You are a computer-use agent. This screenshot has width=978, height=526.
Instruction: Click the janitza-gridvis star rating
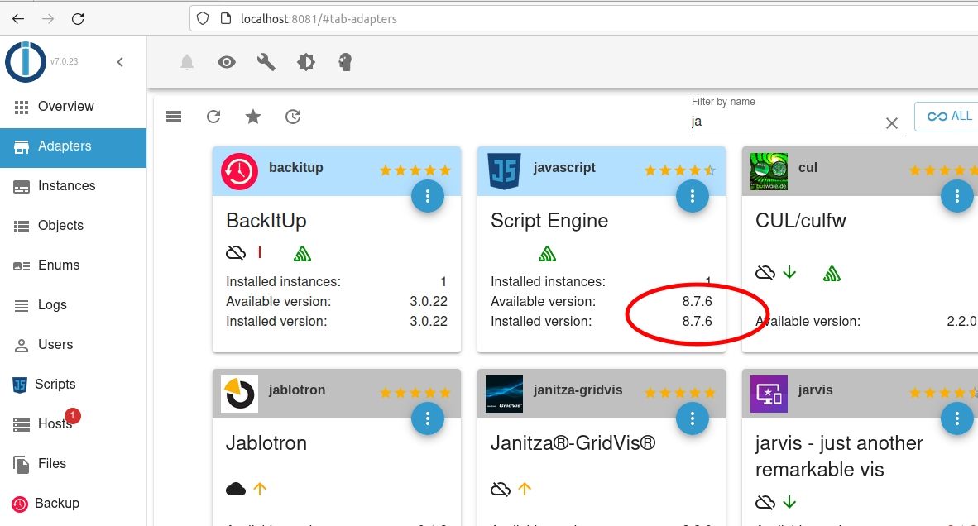pyautogui.click(x=680, y=393)
